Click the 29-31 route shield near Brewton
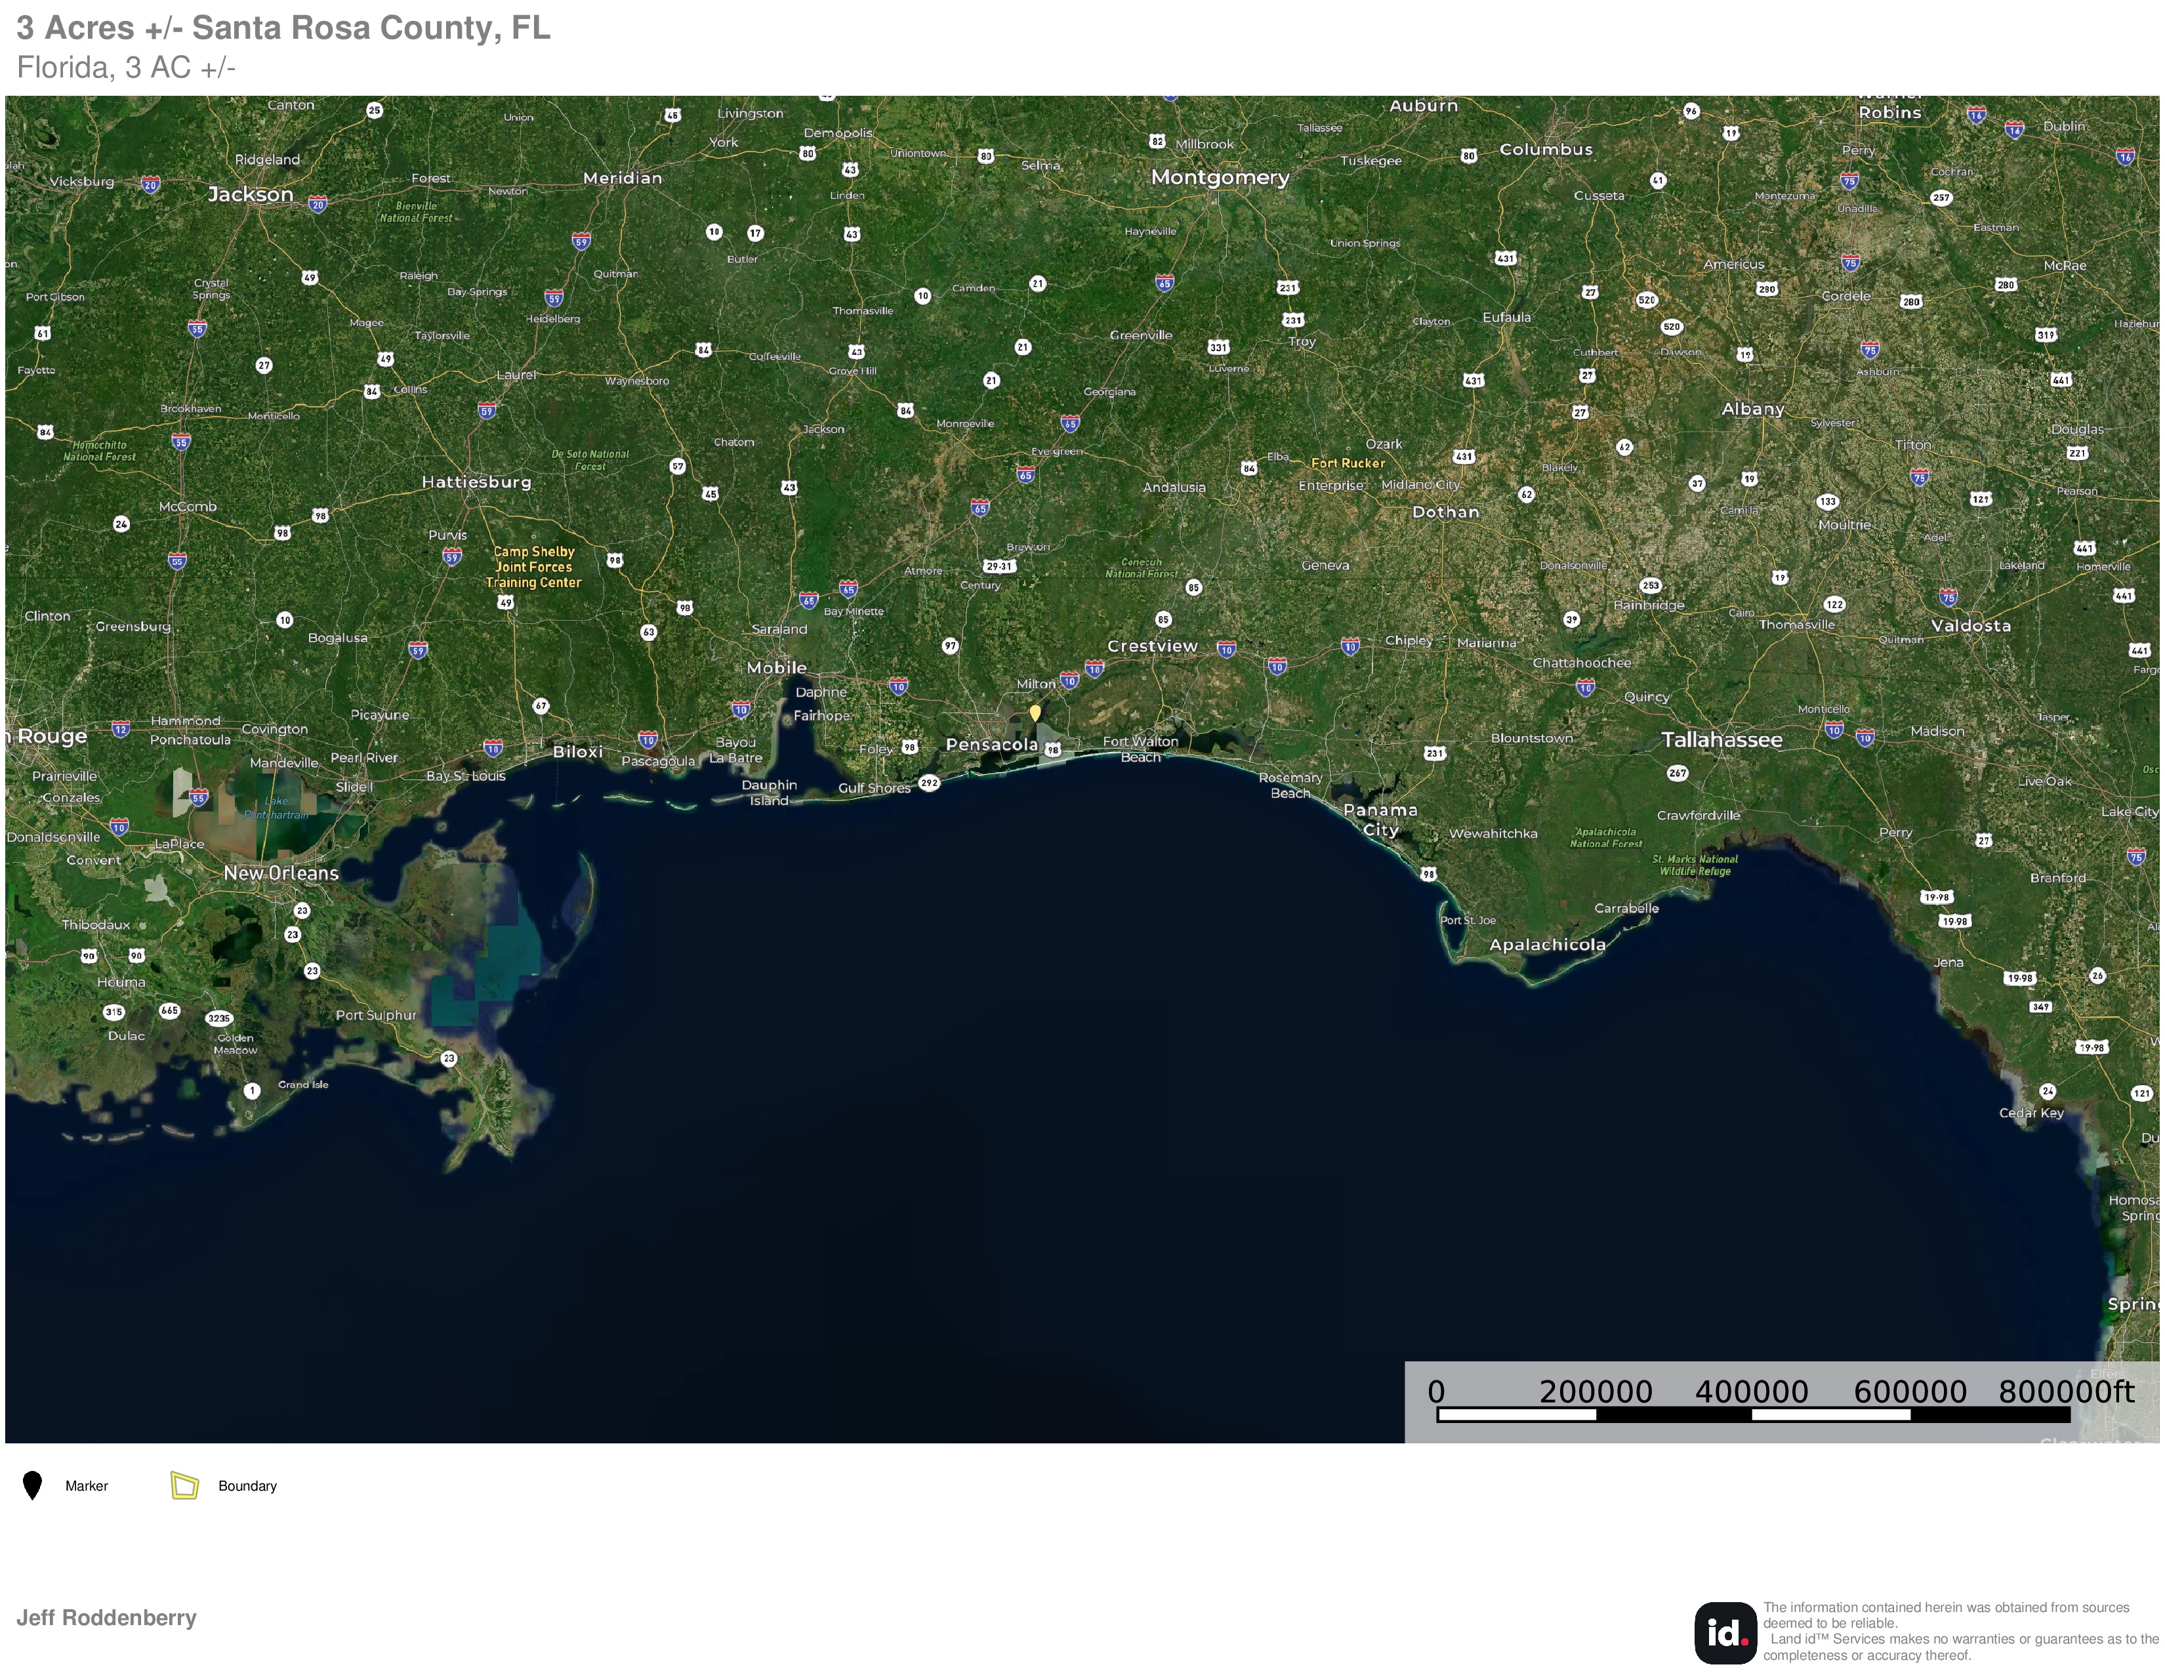The width and height of the screenshot is (2165, 1673). (x=999, y=566)
